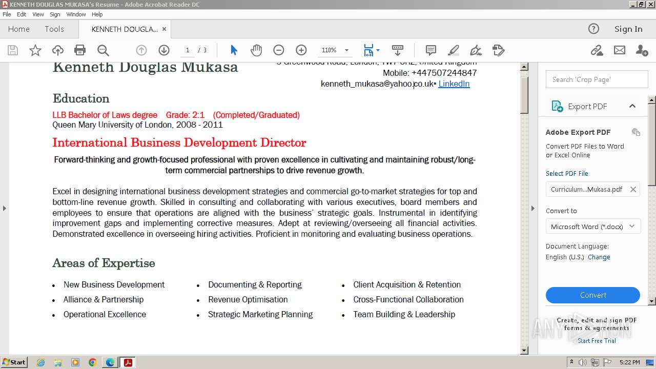Click the Acrobat Reader taskbar button
This screenshot has height=369, width=656.
pyautogui.click(x=128, y=362)
